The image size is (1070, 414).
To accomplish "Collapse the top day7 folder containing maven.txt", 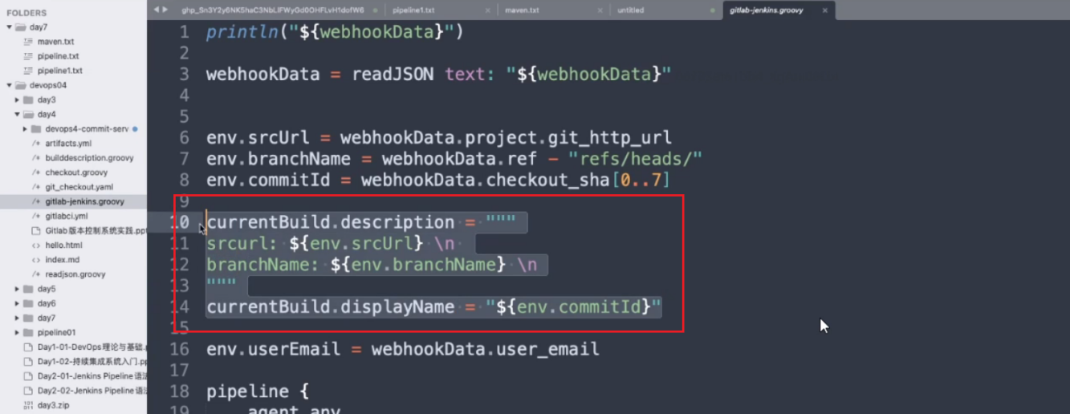I will click(x=10, y=27).
